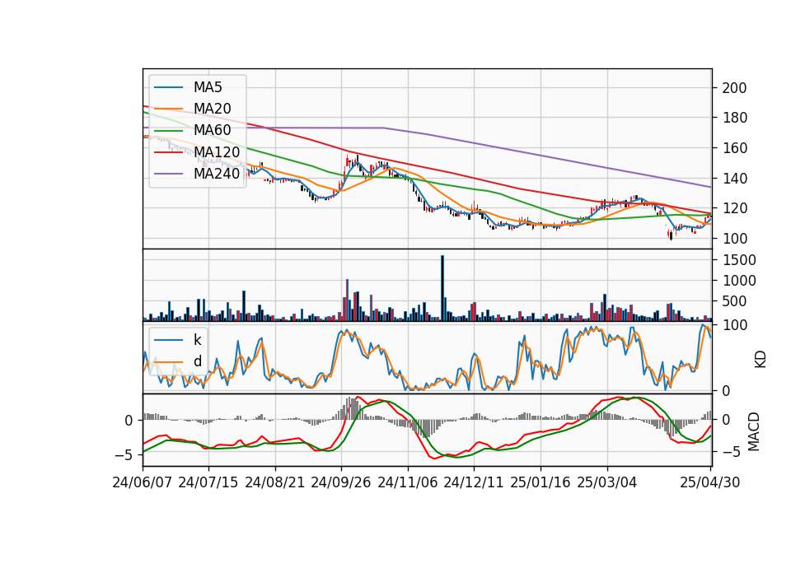
Task: Select the 24/11/06 date label
Action: click(x=408, y=482)
